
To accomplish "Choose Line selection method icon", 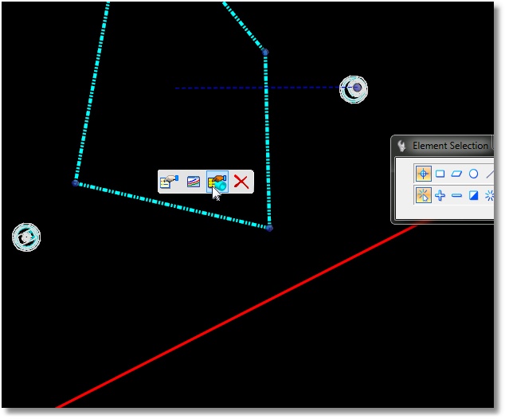I will point(490,174).
